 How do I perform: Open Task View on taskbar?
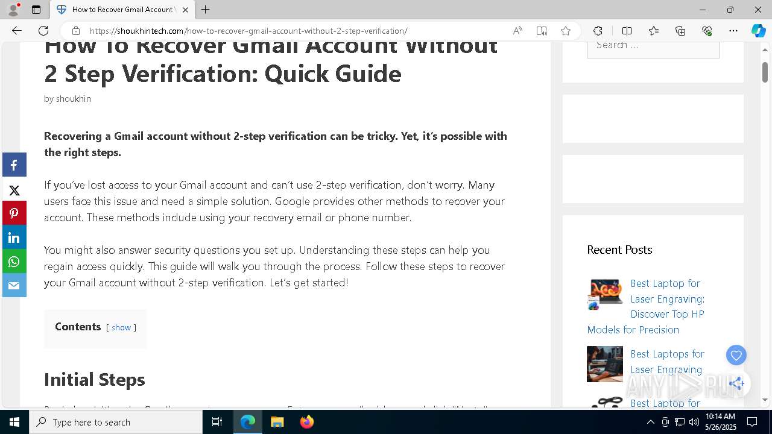217,422
